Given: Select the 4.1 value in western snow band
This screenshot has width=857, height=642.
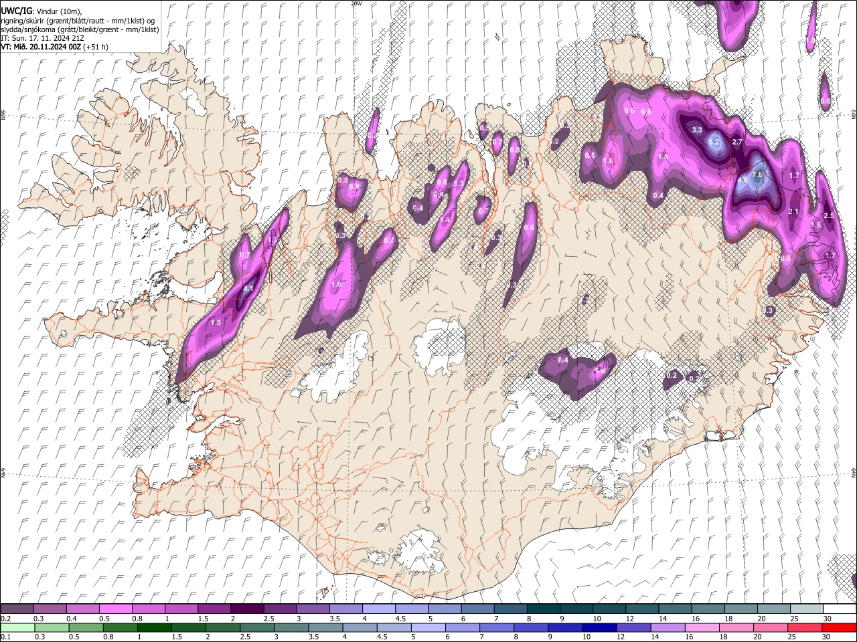Looking at the screenshot, I should click(248, 289).
